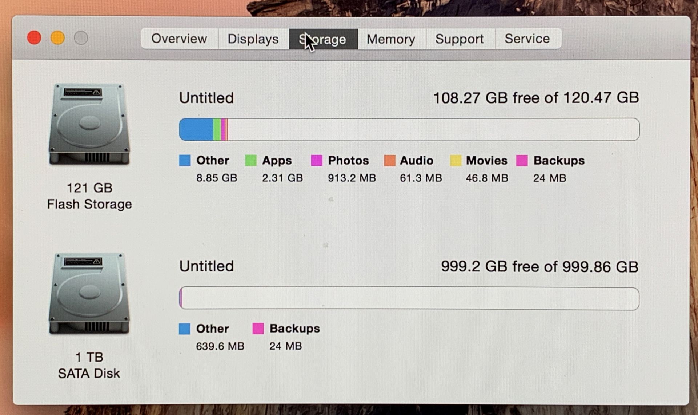Click the Support tab

(x=459, y=39)
